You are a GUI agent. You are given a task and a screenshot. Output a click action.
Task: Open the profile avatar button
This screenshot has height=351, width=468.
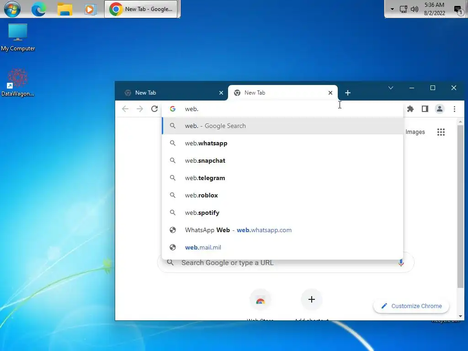click(440, 109)
